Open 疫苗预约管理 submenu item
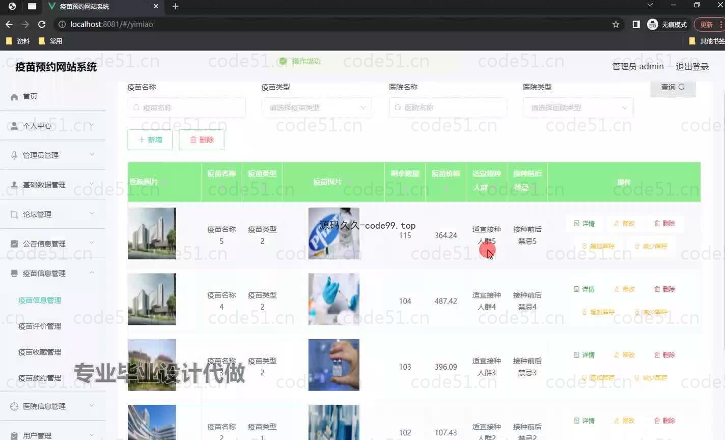725x440 pixels. pyautogui.click(x=40, y=378)
